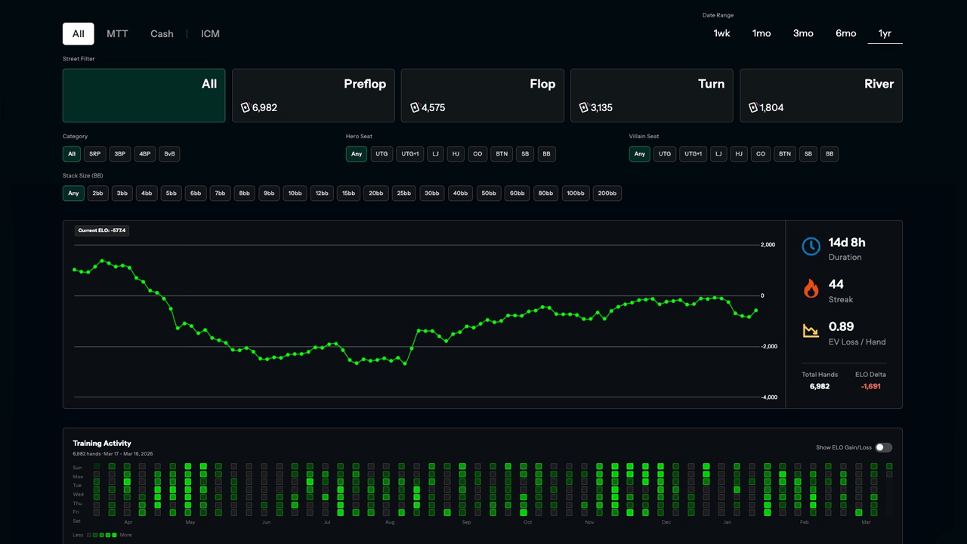Image resolution: width=967 pixels, height=544 pixels.
Task: Select the 1yr date range option
Action: [885, 32]
